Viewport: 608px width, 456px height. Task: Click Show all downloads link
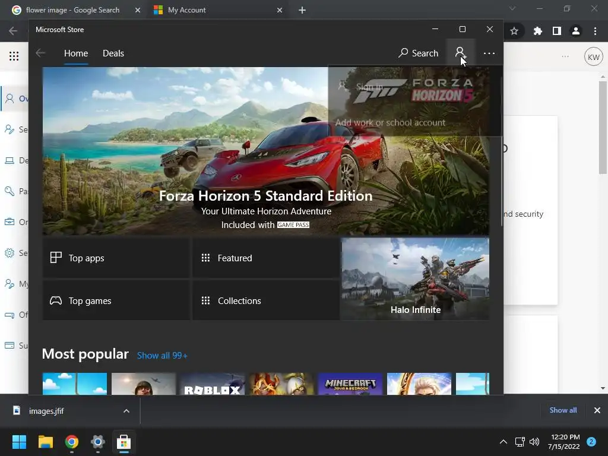(x=563, y=410)
